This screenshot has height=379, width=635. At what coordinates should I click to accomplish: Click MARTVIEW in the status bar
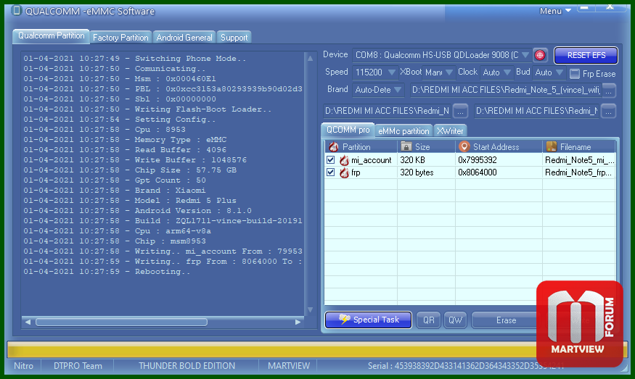pyautogui.click(x=289, y=366)
